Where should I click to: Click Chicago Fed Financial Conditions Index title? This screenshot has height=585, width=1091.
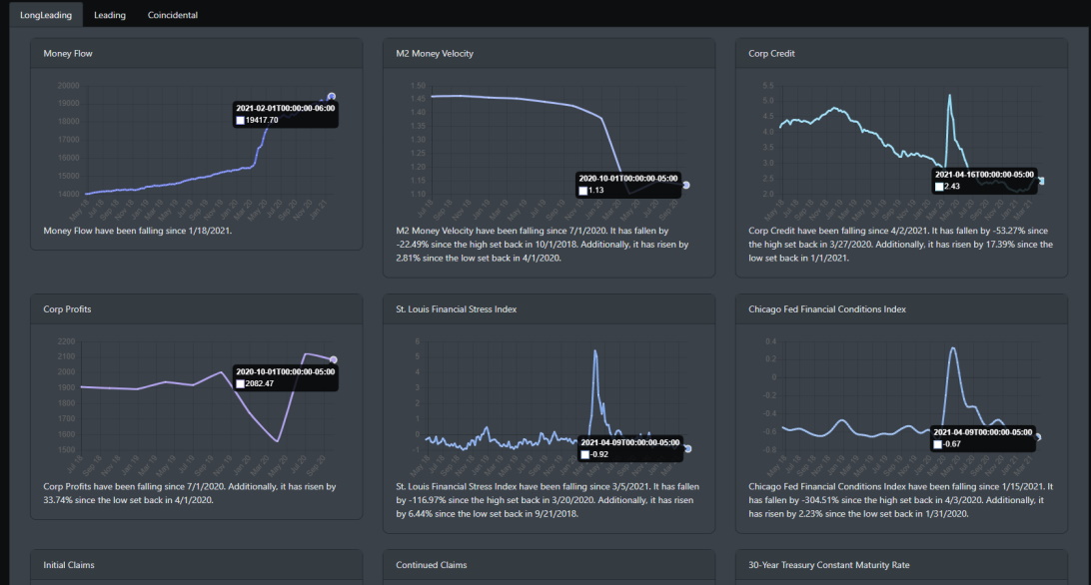click(x=827, y=309)
